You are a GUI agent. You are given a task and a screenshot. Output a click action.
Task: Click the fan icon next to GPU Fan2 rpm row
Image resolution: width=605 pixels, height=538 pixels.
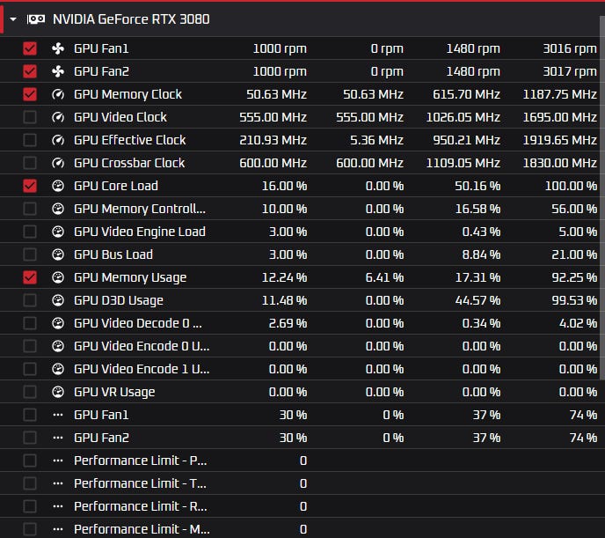pos(58,71)
